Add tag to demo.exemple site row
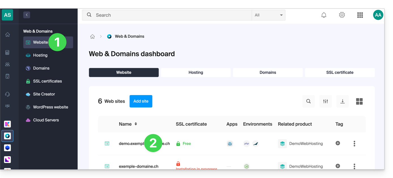Screen dimensions: 393x178 [338, 143]
